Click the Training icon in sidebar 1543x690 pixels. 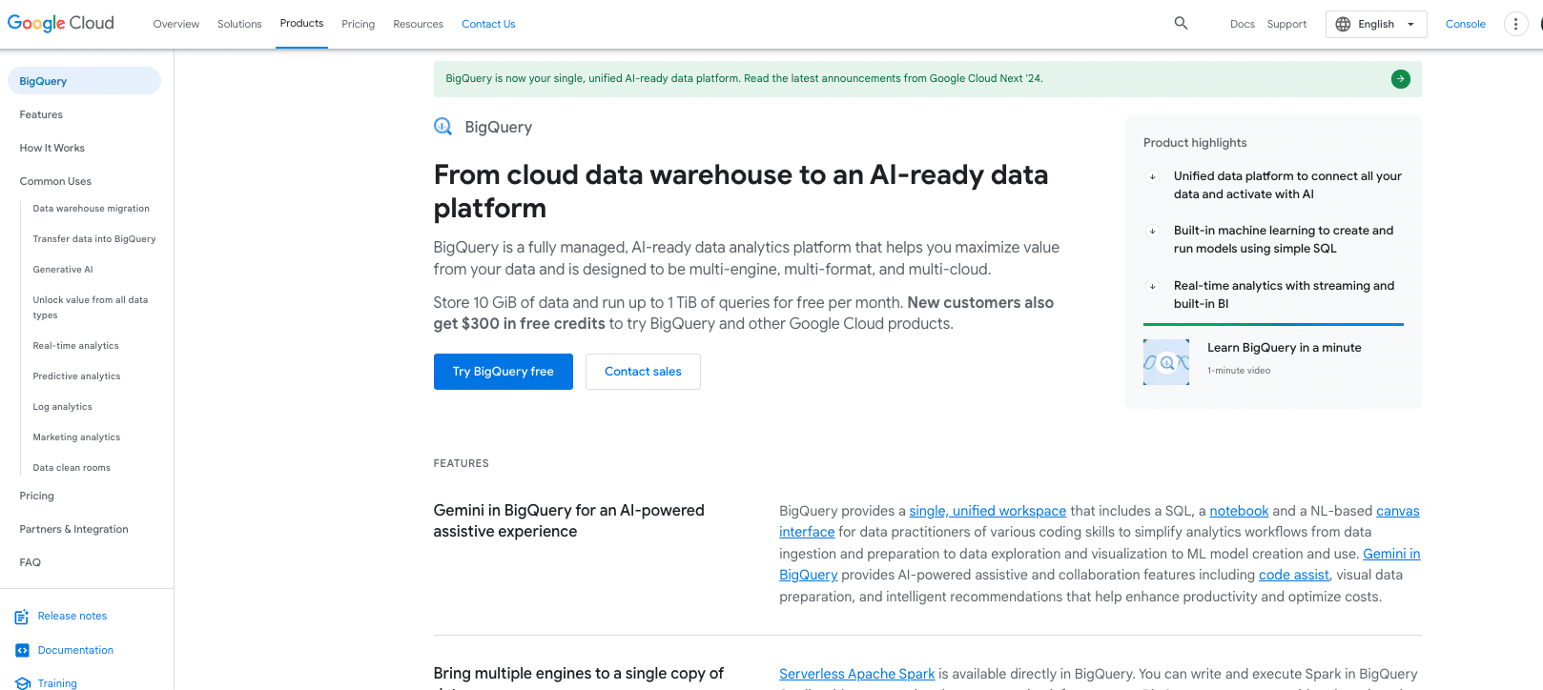22,683
